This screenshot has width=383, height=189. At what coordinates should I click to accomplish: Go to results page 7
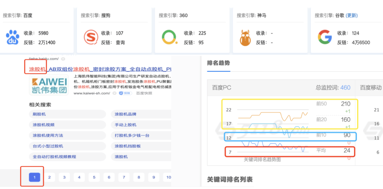tap(124, 177)
